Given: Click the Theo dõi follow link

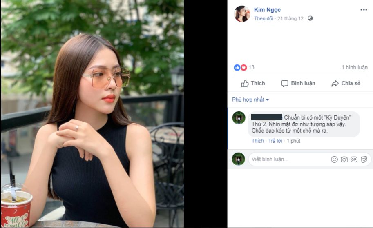Looking at the screenshot, I should click(x=264, y=18).
